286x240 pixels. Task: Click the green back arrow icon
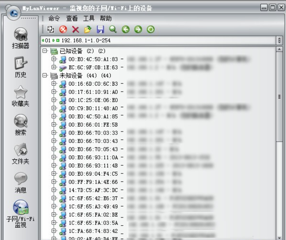tap(125, 30)
